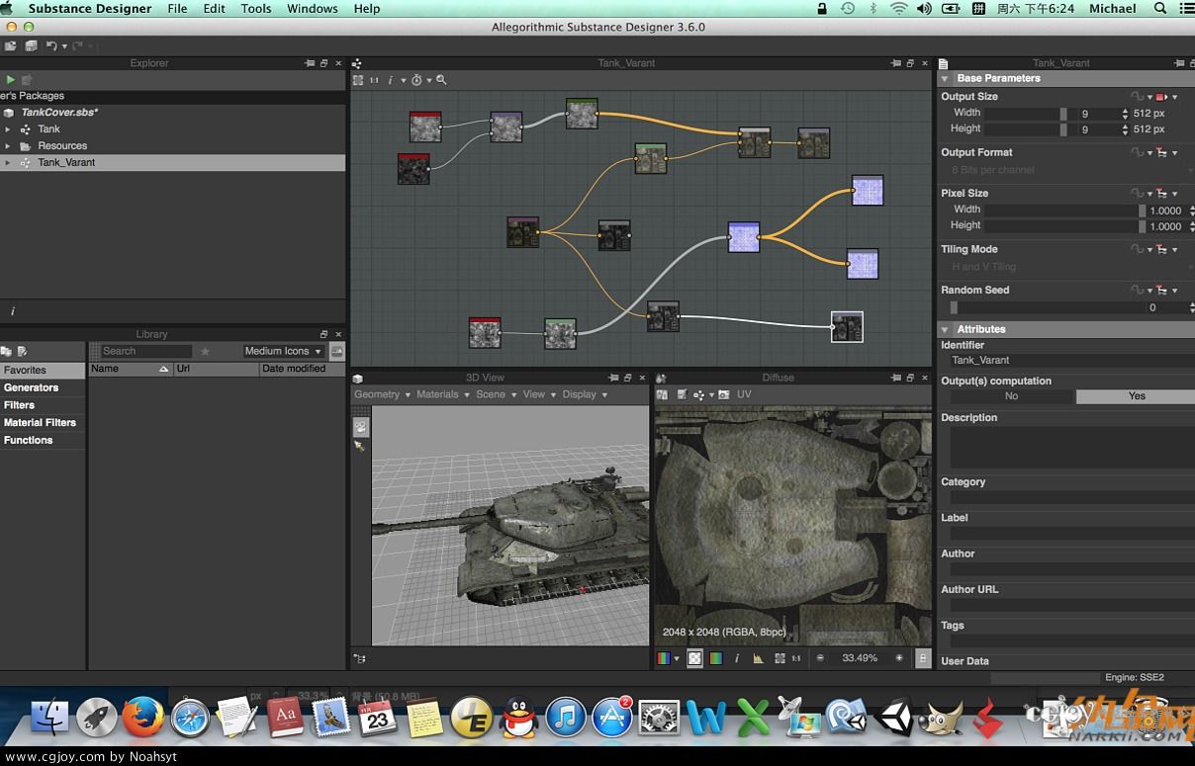
Task: Click the zoom in plus in Diffuse view
Action: 899,658
